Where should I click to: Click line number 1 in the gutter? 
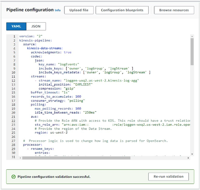point(14,36)
